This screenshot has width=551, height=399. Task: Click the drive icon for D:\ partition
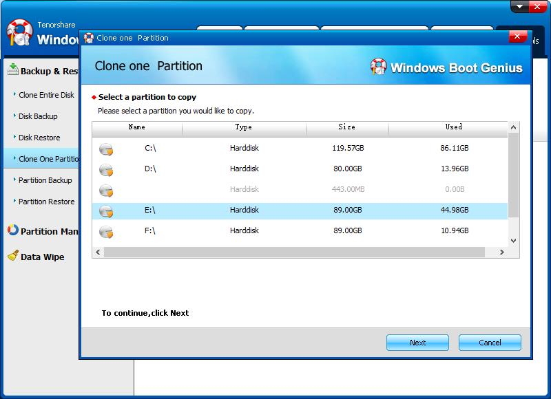[x=106, y=170]
